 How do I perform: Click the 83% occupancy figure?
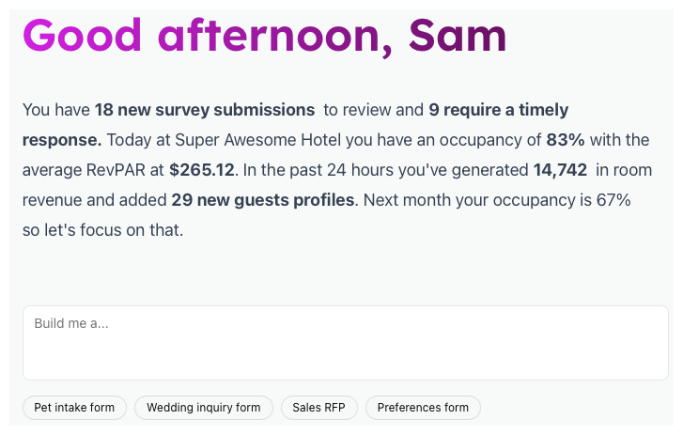[x=565, y=140]
